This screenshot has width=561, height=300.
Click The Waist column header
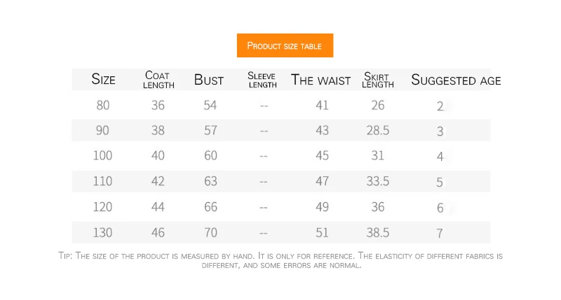point(320,80)
